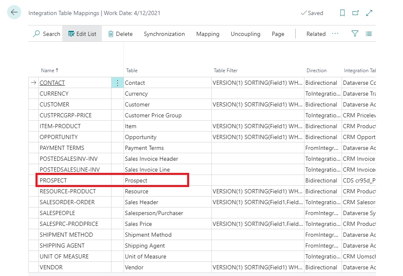
Task: Click the Table Filter column header
Action: [x=226, y=71]
